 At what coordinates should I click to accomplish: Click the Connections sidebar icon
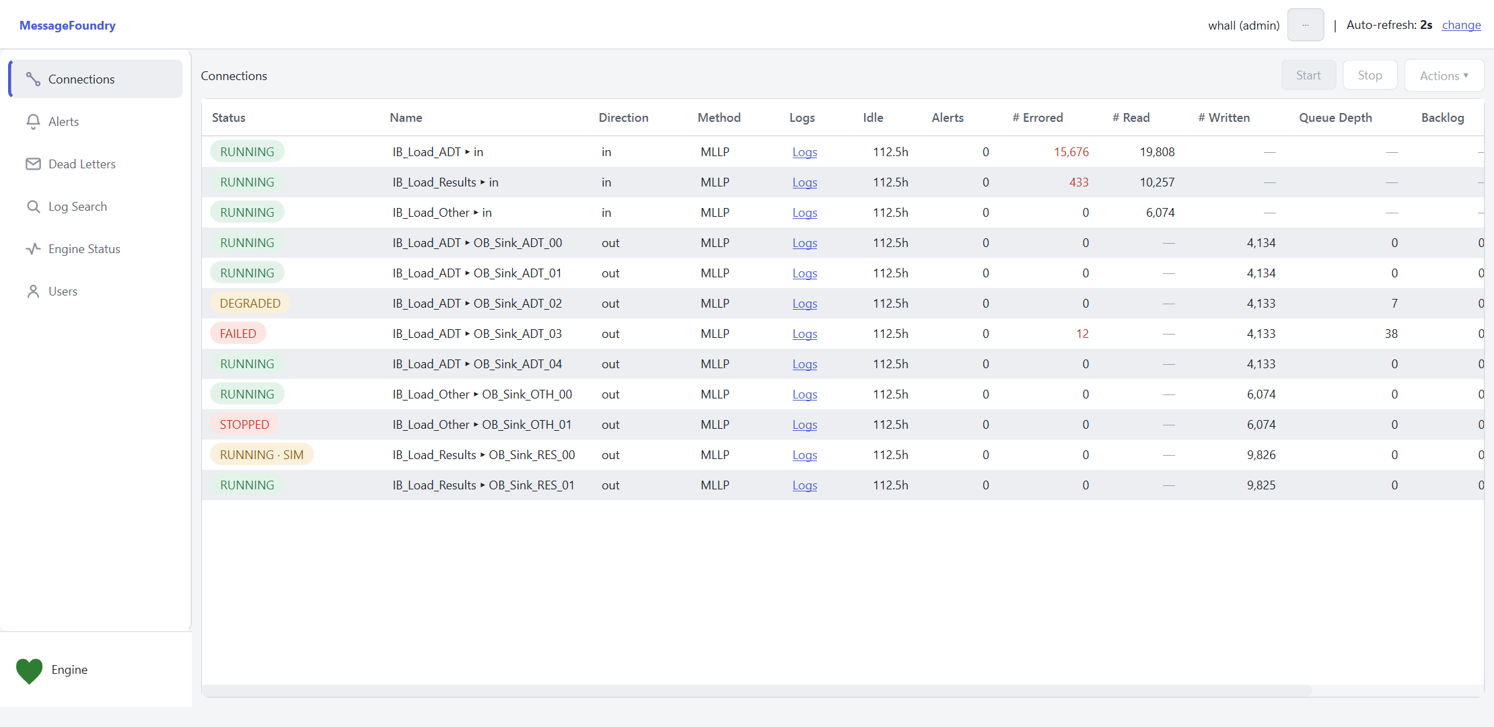pos(33,79)
